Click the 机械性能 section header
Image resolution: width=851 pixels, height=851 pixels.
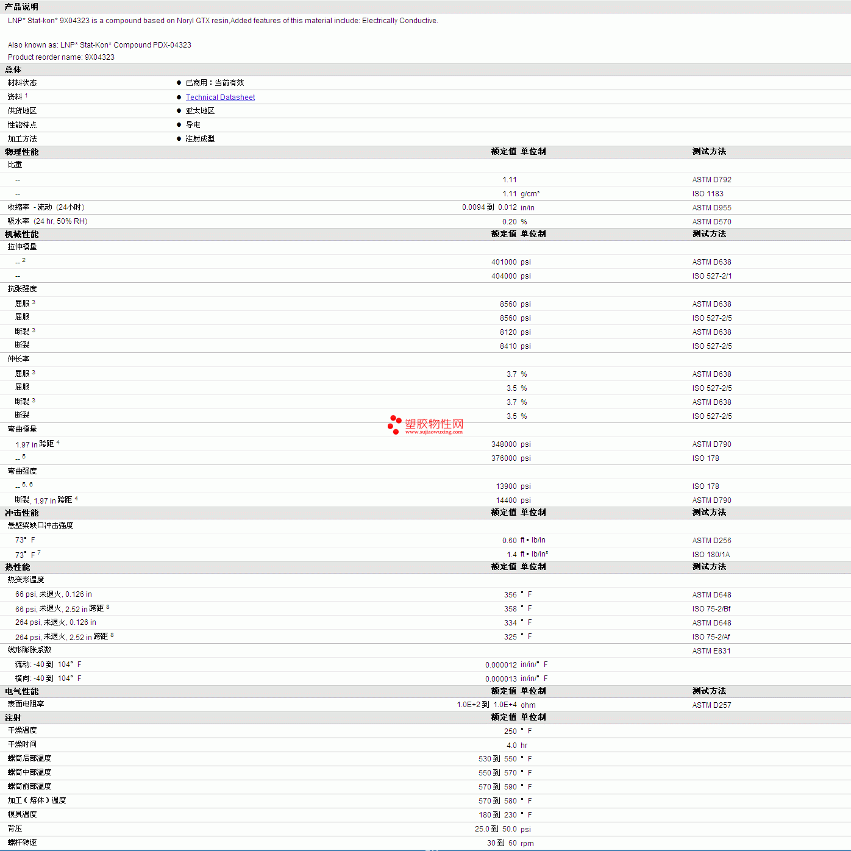coord(21,235)
